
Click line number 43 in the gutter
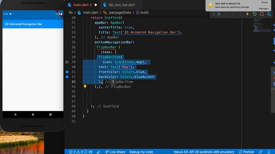point(73,82)
